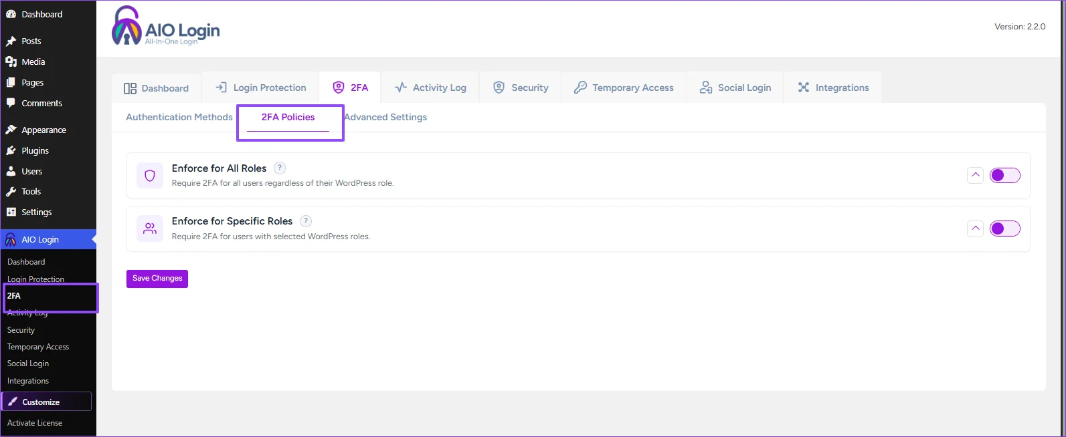Click the users icon beside Enforce for Specific Roles
The image size is (1066, 437).
tap(150, 229)
